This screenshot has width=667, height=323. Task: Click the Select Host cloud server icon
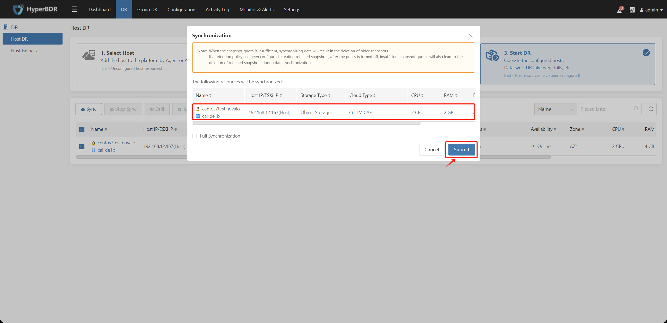[x=89, y=55]
